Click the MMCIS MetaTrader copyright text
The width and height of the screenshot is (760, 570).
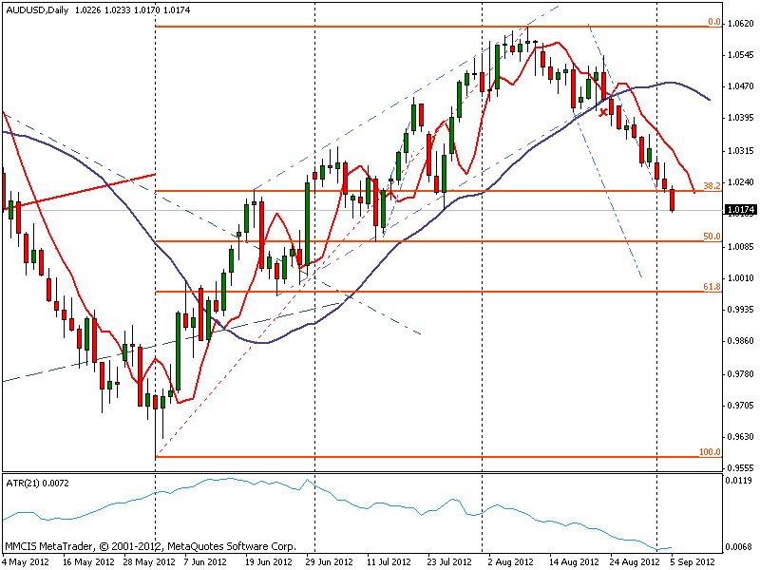tap(150, 546)
